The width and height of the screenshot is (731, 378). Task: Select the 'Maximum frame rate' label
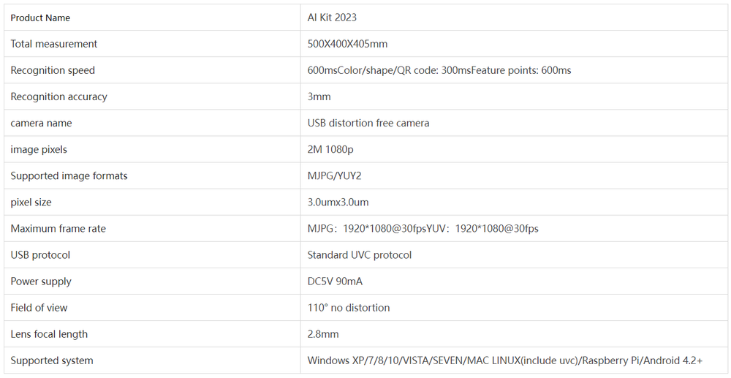(58, 228)
